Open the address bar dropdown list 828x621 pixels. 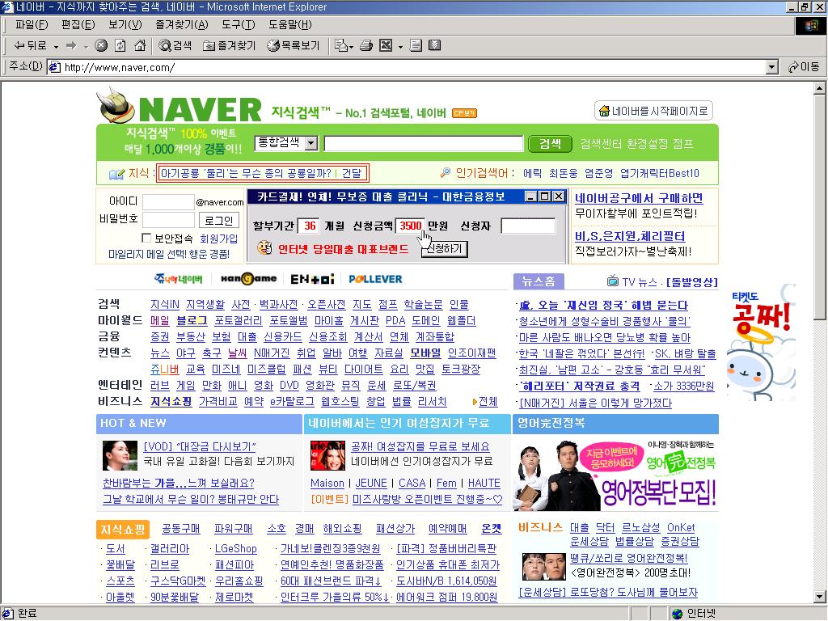(772, 67)
